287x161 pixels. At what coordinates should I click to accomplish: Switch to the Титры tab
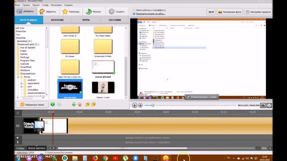click(86, 20)
